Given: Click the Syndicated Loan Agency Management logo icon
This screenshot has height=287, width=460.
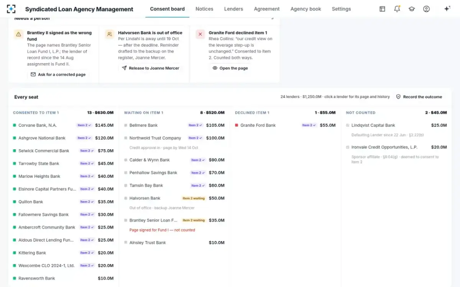Looking at the screenshot, I should pyautogui.click(x=11, y=9).
